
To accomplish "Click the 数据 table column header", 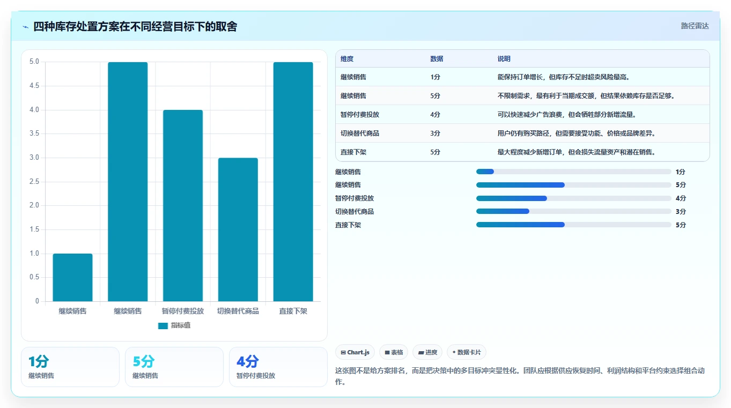I will [437, 59].
